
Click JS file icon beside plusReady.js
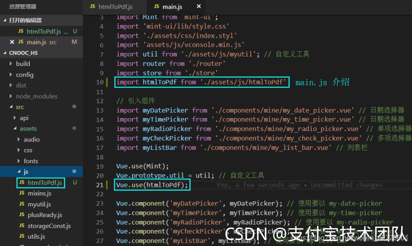click(22, 215)
